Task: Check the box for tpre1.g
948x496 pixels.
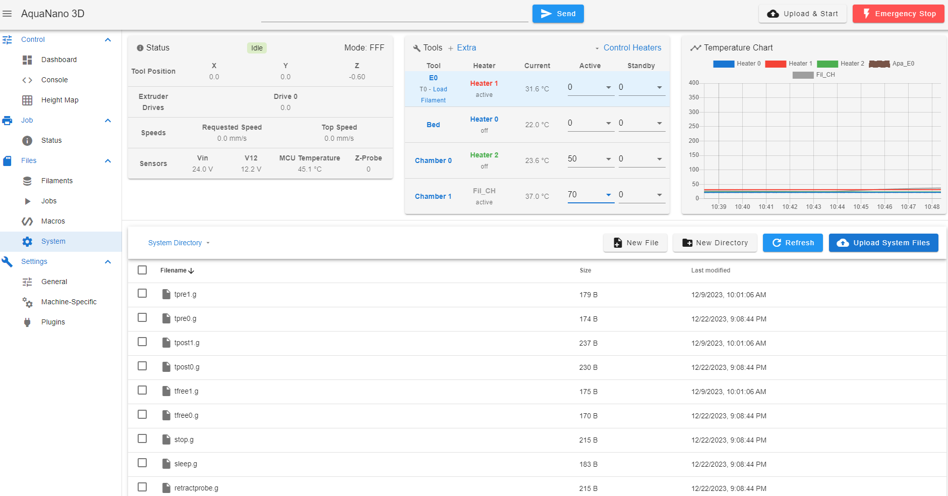Action: [x=142, y=293]
